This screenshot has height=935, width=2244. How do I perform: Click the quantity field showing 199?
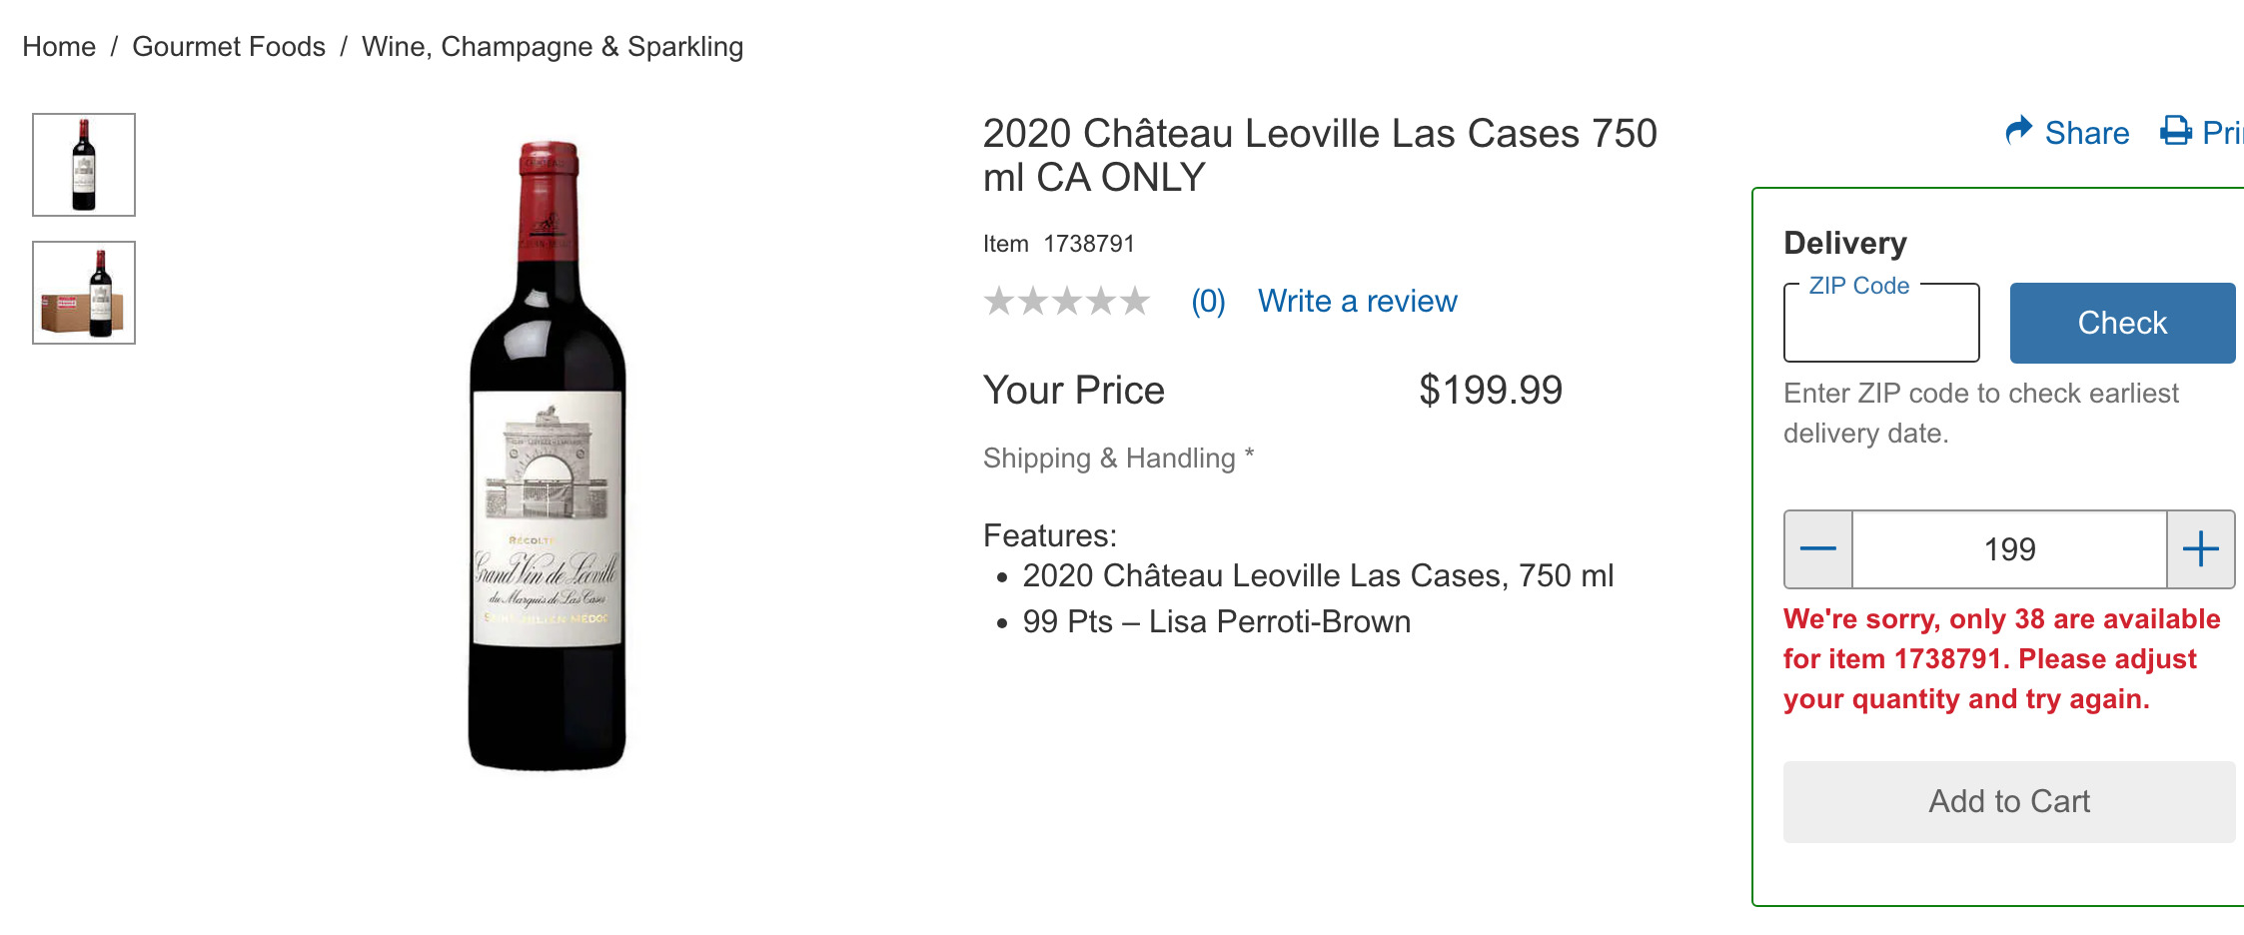pyautogui.click(x=2009, y=549)
